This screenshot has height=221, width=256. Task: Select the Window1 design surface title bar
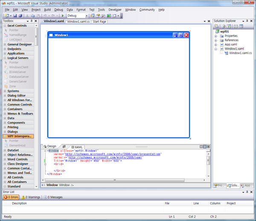(119, 35)
